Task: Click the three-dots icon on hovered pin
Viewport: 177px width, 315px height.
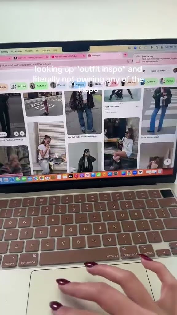Action: click(22, 133)
